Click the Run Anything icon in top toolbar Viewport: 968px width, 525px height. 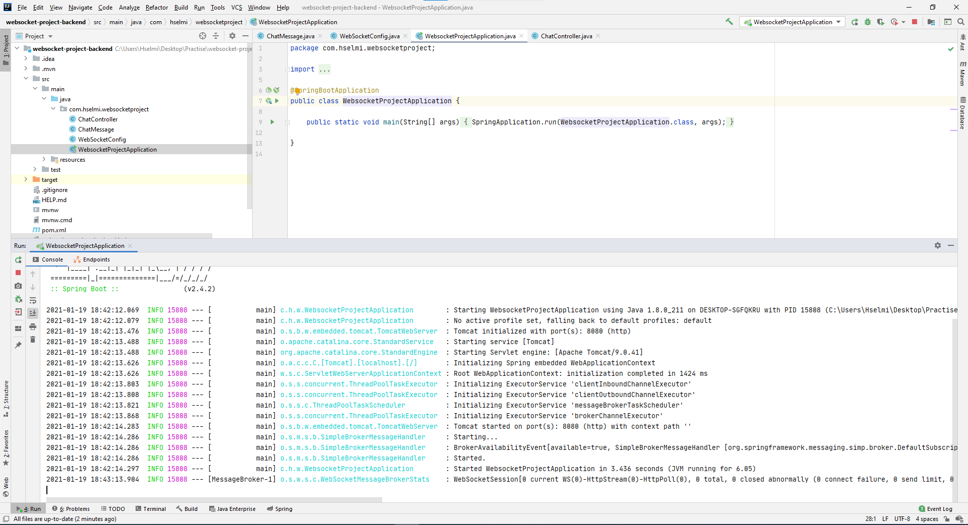pos(948,22)
